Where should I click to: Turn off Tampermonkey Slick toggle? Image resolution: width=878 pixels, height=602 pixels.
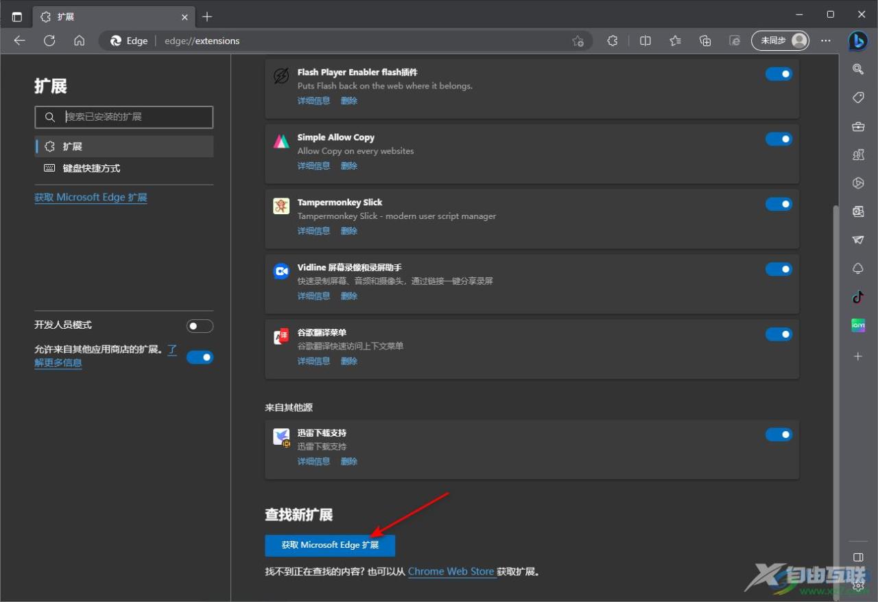click(779, 204)
